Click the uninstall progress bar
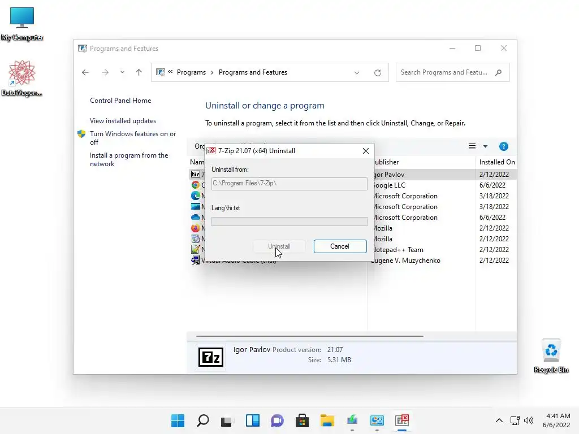Image resolution: width=579 pixels, height=434 pixels. pyautogui.click(x=289, y=222)
